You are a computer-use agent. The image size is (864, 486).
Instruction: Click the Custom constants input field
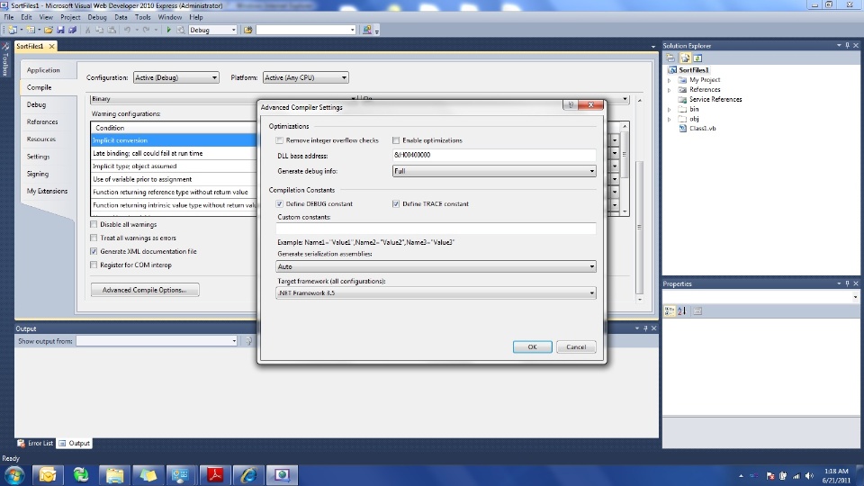436,229
